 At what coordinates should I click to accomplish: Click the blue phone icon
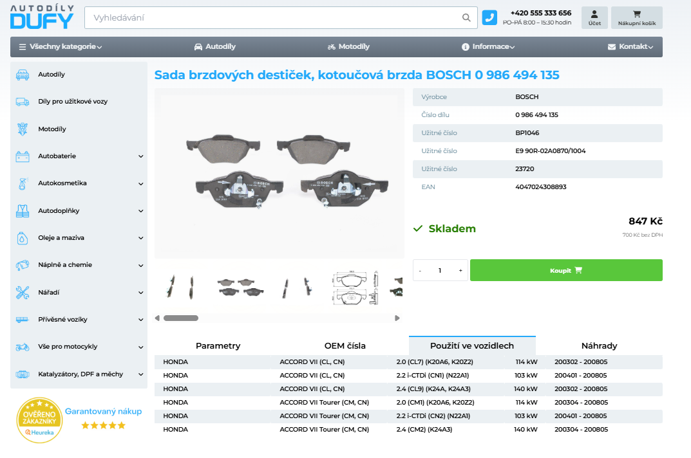point(489,18)
